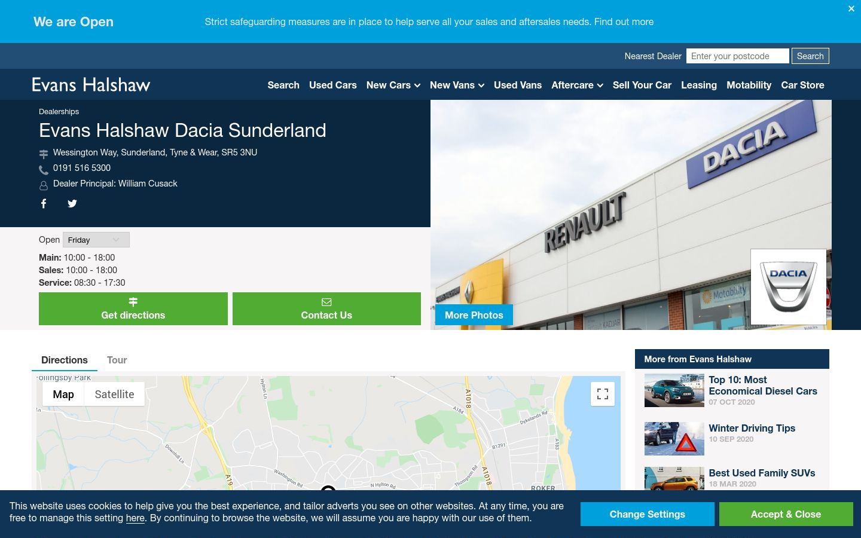Screen dimensions: 861x538
Task: Expand the New Cars menu
Action: tap(393, 85)
